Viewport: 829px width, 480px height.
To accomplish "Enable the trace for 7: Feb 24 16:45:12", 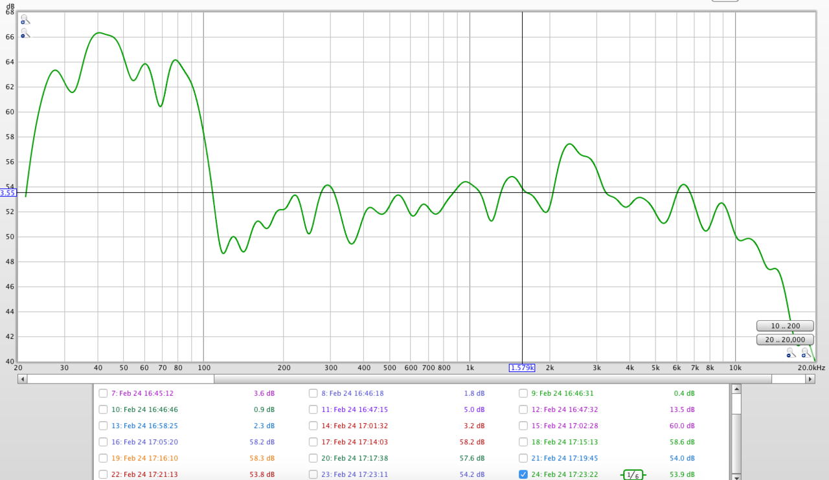I will tap(103, 393).
